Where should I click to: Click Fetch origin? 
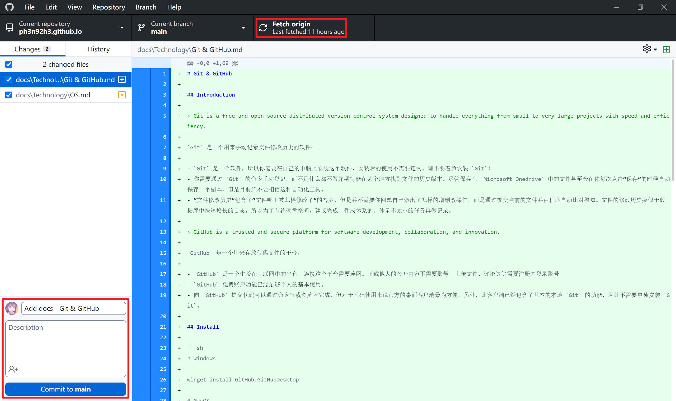pyautogui.click(x=301, y=27)
